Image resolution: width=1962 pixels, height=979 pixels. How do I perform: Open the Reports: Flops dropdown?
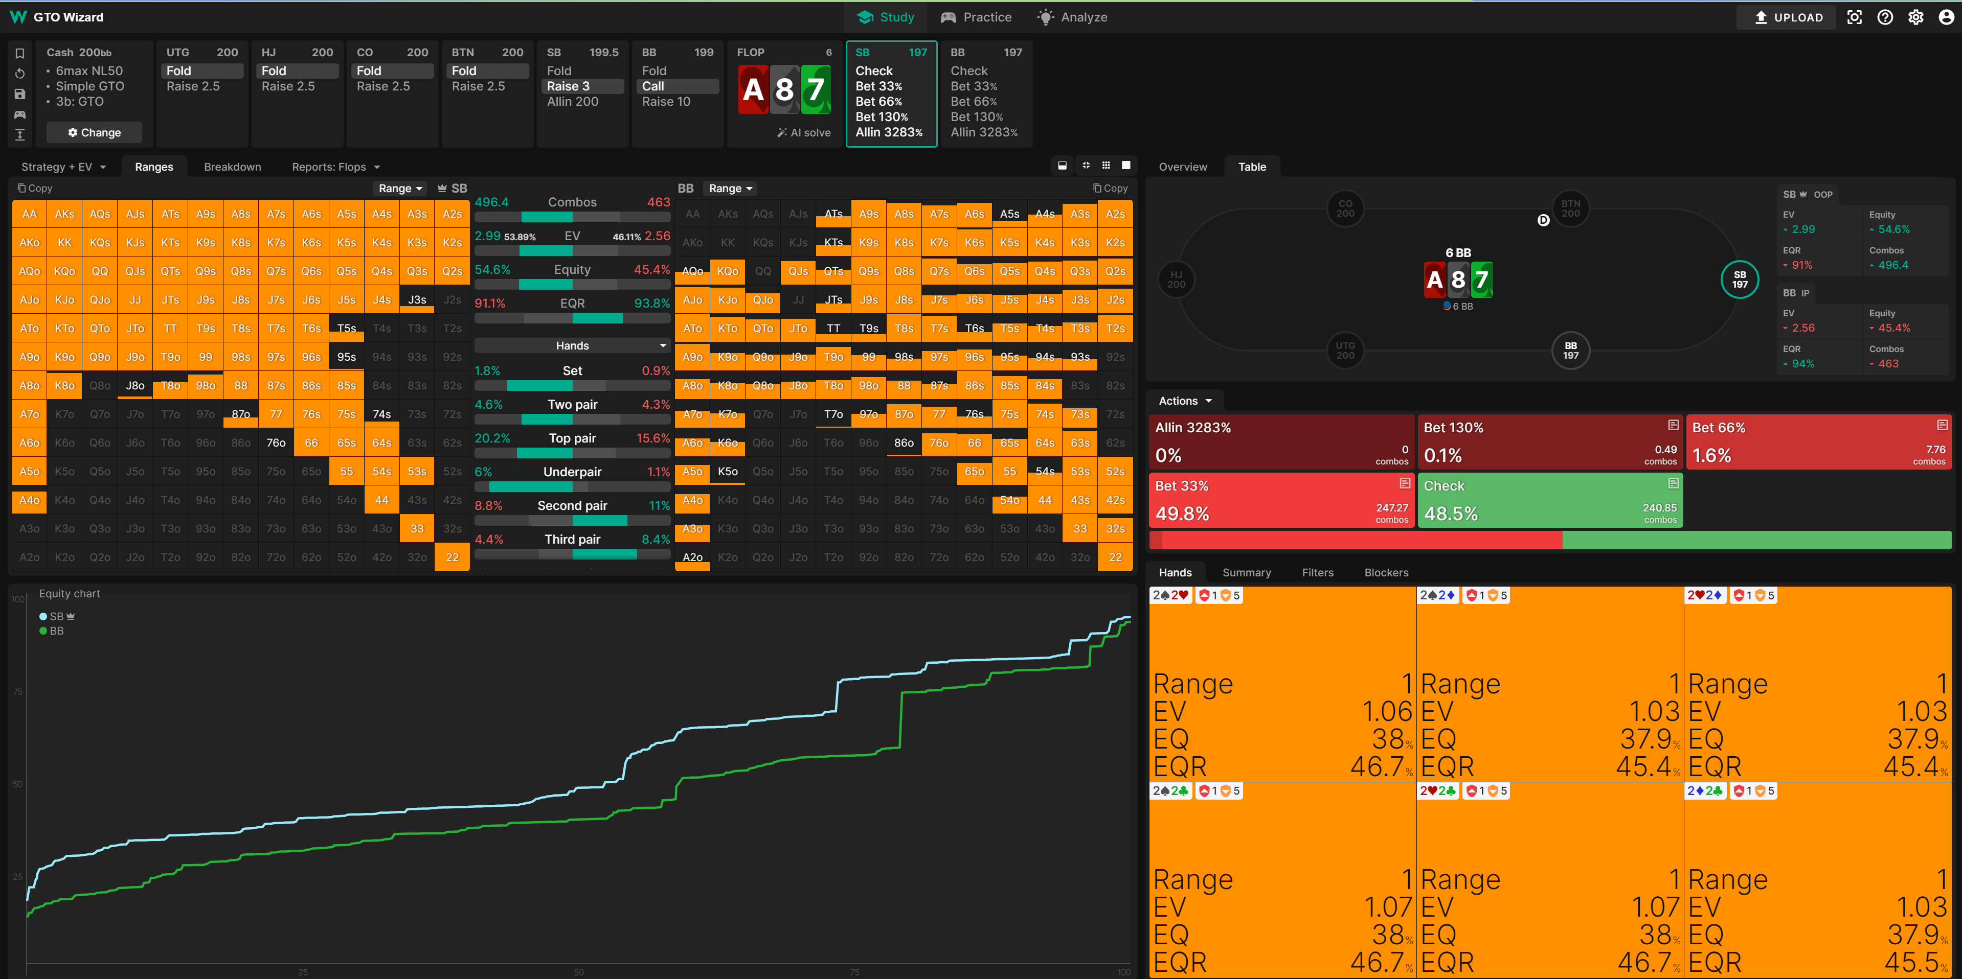[336, 167]
